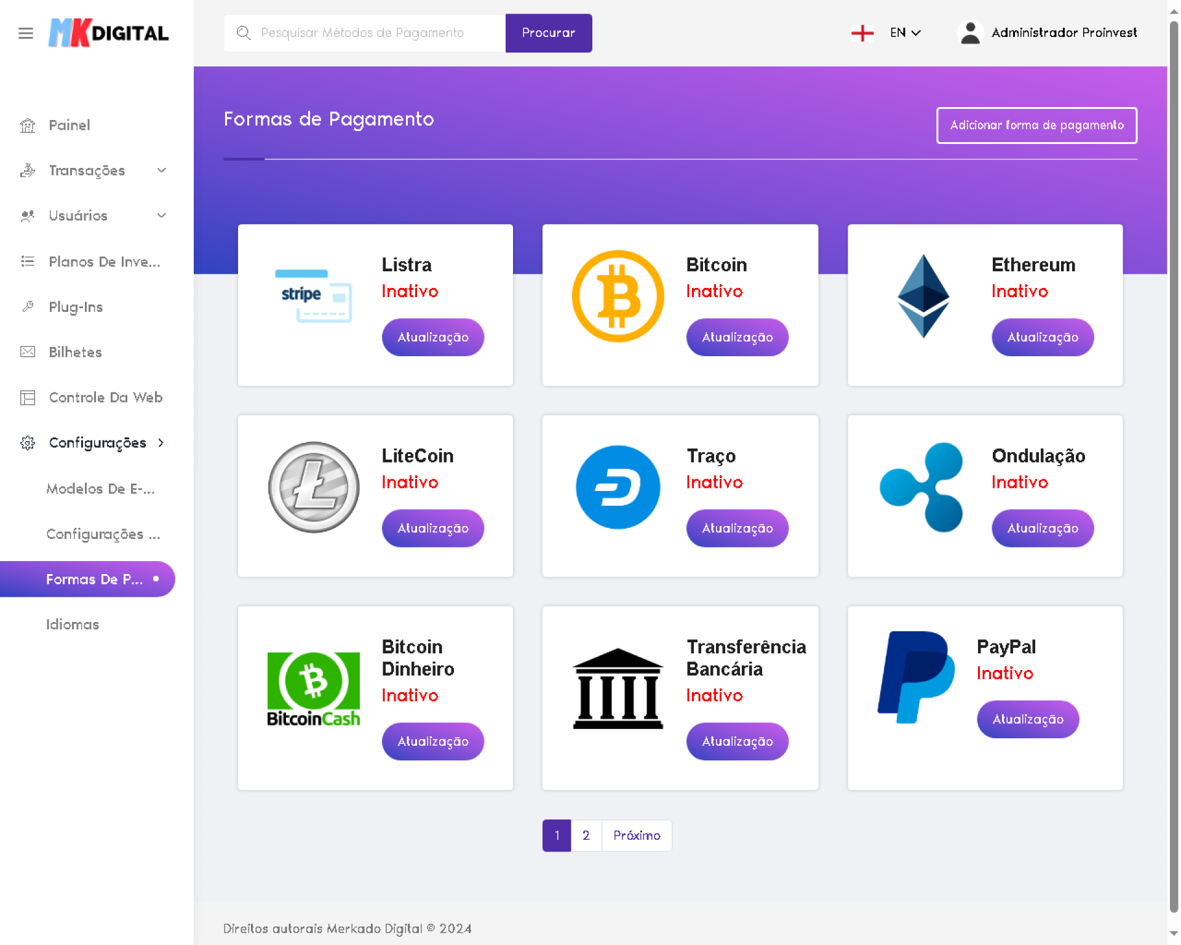
Task: Click the LiteCoin coin logo
Action: pyautogui.click(x=314, y=487)
